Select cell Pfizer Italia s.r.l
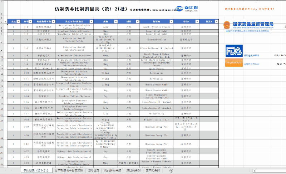Image resolution: width=286 pixels, height=174 pixels. [156, 119]
